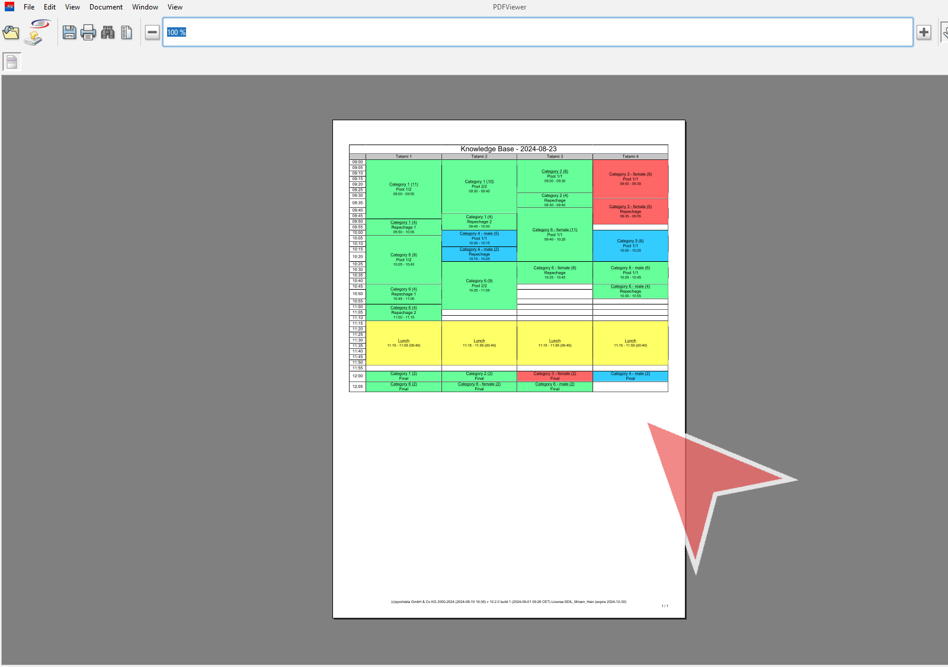Open the View menu next to Edit

click(72, 7)
